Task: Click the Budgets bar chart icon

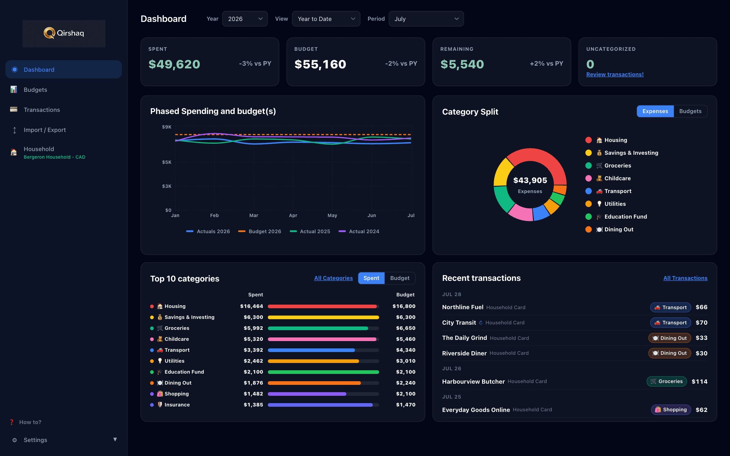Action: click(14, 89)
